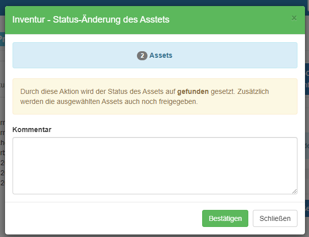This screenshot has height=237, width=309.
Task: Focus the Kommentar text area
Action: (x=154, y=165)
